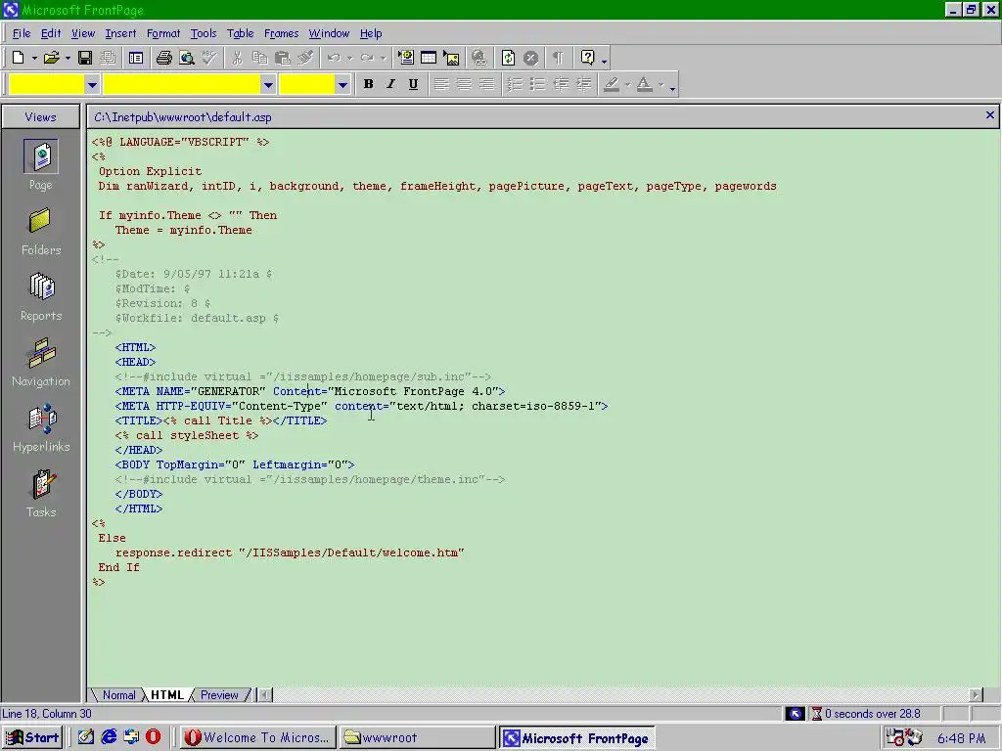
Task: Click the Insert Component toolbar icon
Action: point(406,58)
